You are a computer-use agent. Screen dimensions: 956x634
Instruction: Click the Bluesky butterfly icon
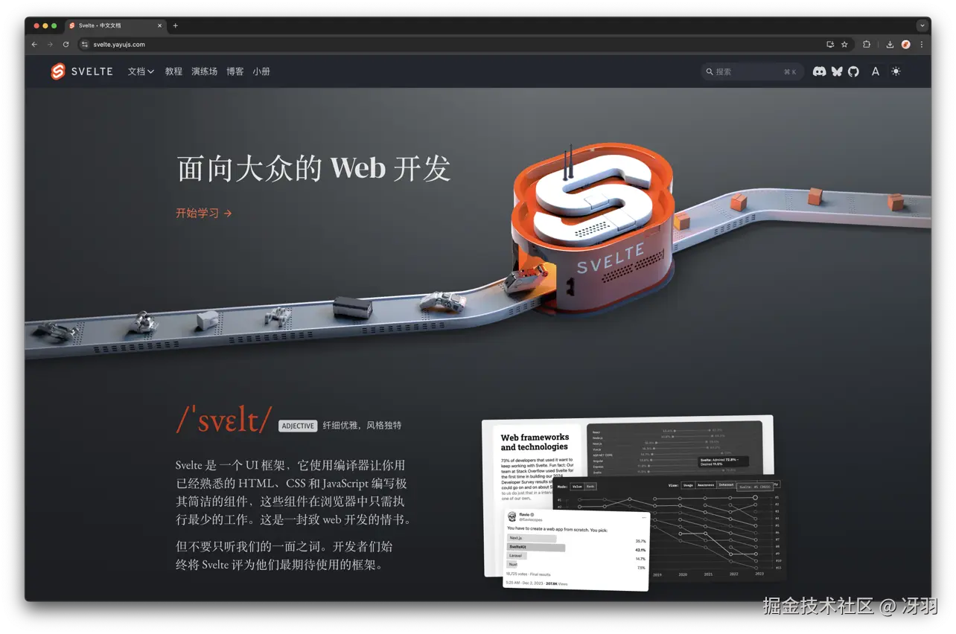coord(837,71)
